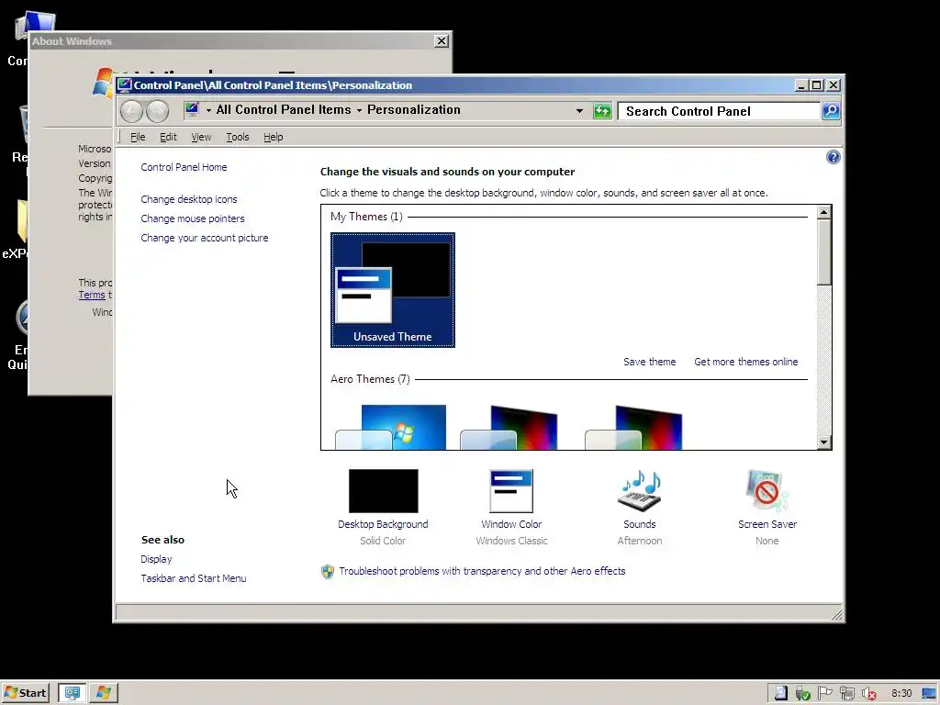Close the About Windows dialog
This screenshot has width=940, height=705.
point(442,40)
